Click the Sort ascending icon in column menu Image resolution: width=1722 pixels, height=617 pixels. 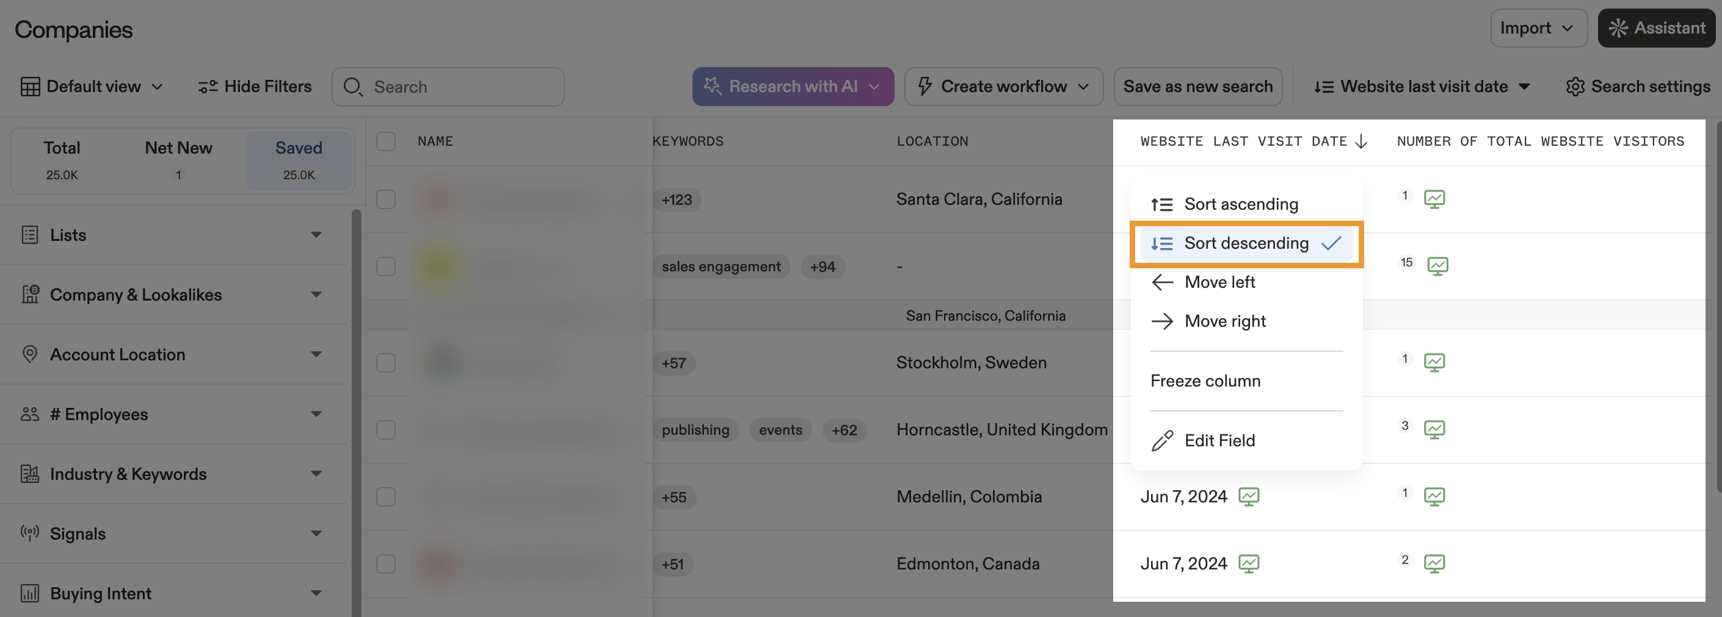point(1163,204)
